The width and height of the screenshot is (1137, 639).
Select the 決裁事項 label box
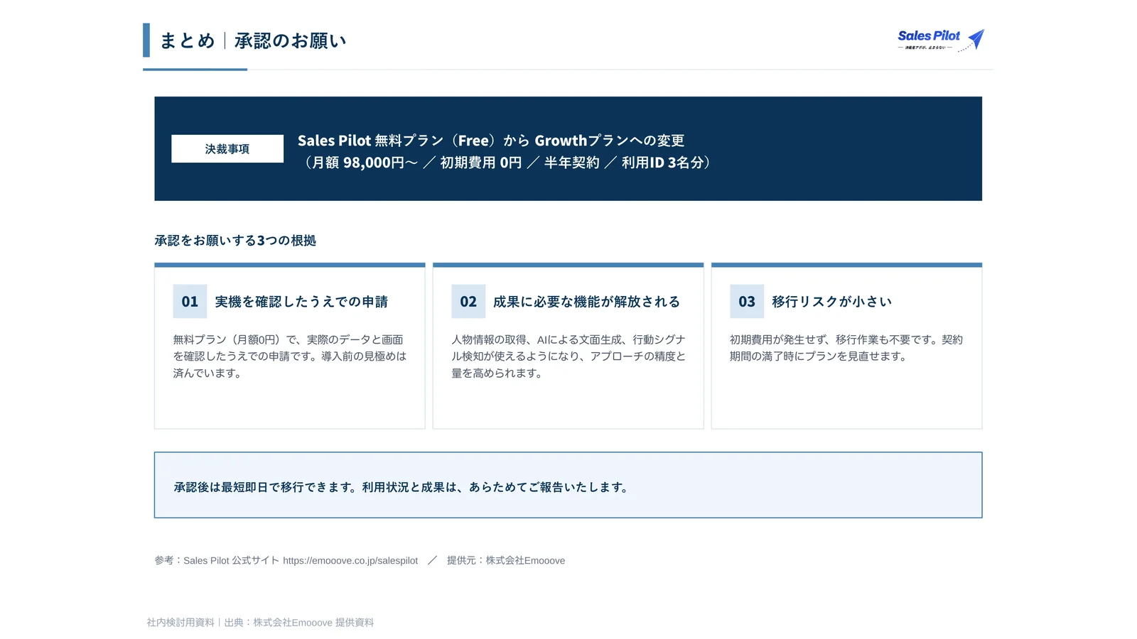(x=227, y=149)
